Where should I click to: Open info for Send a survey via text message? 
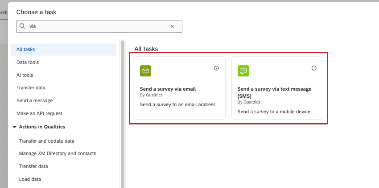(314, 68)
